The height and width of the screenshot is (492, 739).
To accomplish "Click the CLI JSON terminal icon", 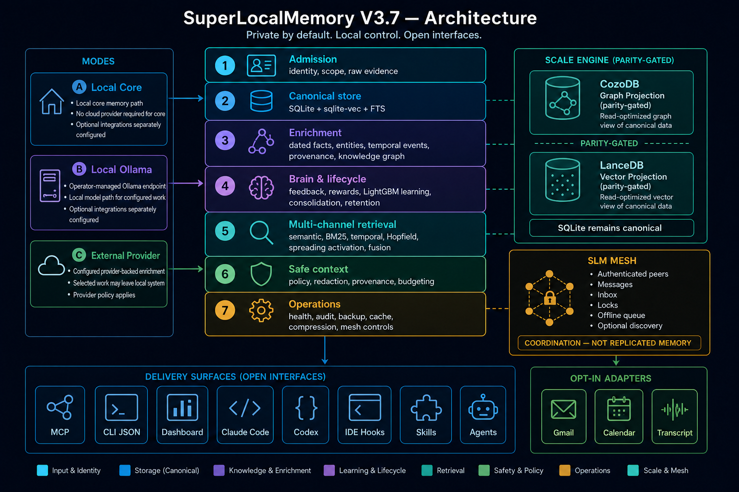I will pos(121,407).
